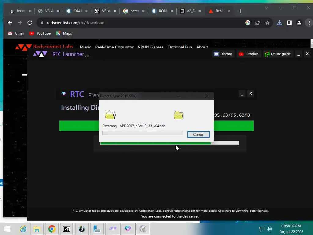Open YouTube bookmark

coord(40,33)
